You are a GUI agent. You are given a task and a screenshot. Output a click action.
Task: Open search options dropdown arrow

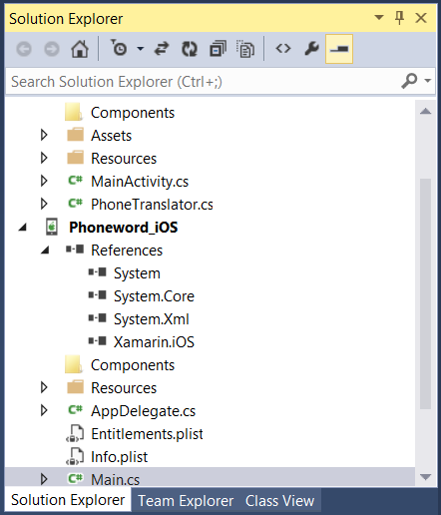(428, 81)
